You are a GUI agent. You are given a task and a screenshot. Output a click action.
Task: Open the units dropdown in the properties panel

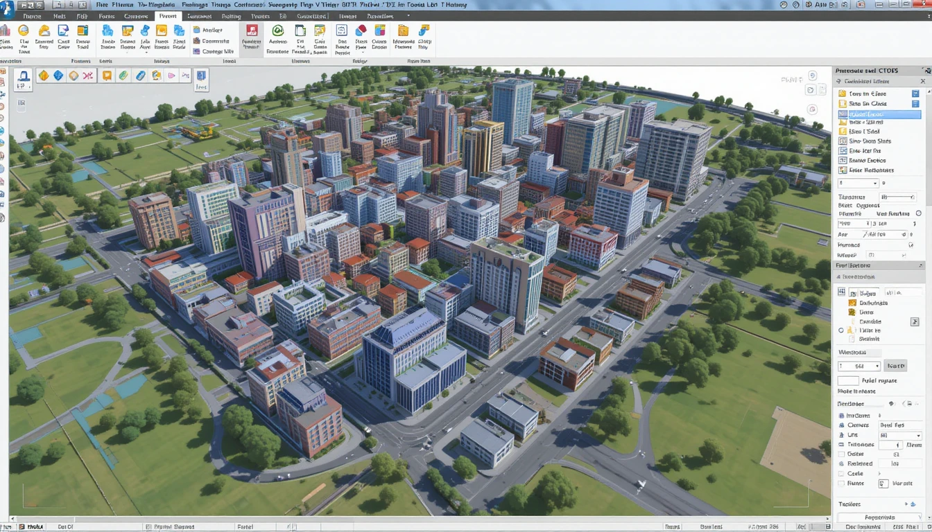click(900, 434)
